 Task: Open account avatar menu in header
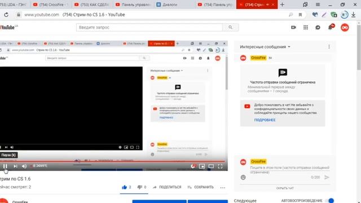(345, 28)
